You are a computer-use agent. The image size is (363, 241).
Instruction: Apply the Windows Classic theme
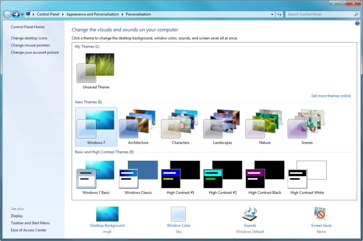(138, 177)
